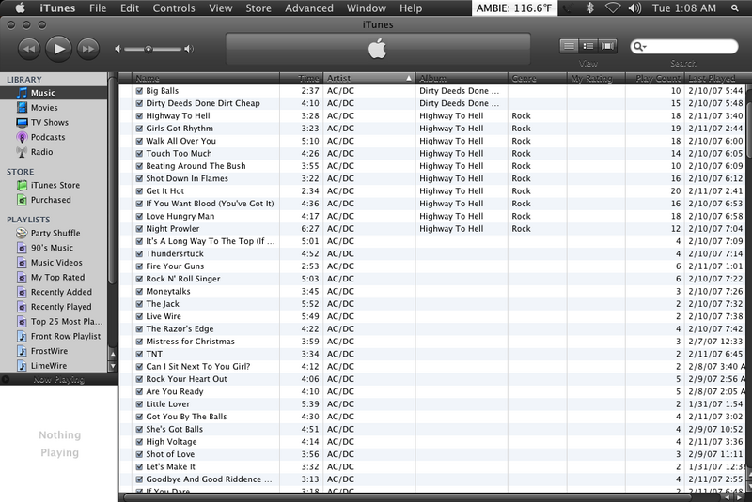Viewport: 752px width, 502px height.
Task: Uncheck the Touch Too Much track
Action: tap(139, 154)
